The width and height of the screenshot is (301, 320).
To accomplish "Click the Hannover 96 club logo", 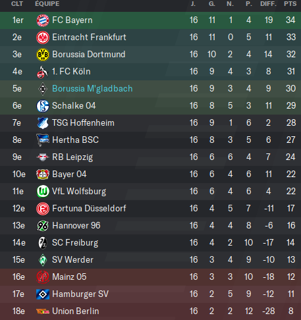I will pyautogui.click(x=43, y=226).
